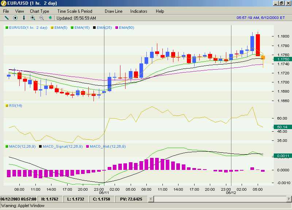
Task: Zoom in with the magnifier plus icon
Action: [33, 18]
